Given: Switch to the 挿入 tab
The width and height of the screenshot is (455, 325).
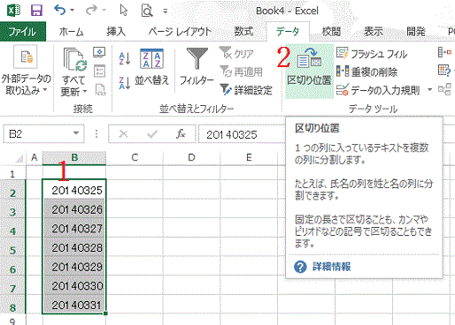Looking at the screenshot, I should pyautogui.click(x=116, y=32).
